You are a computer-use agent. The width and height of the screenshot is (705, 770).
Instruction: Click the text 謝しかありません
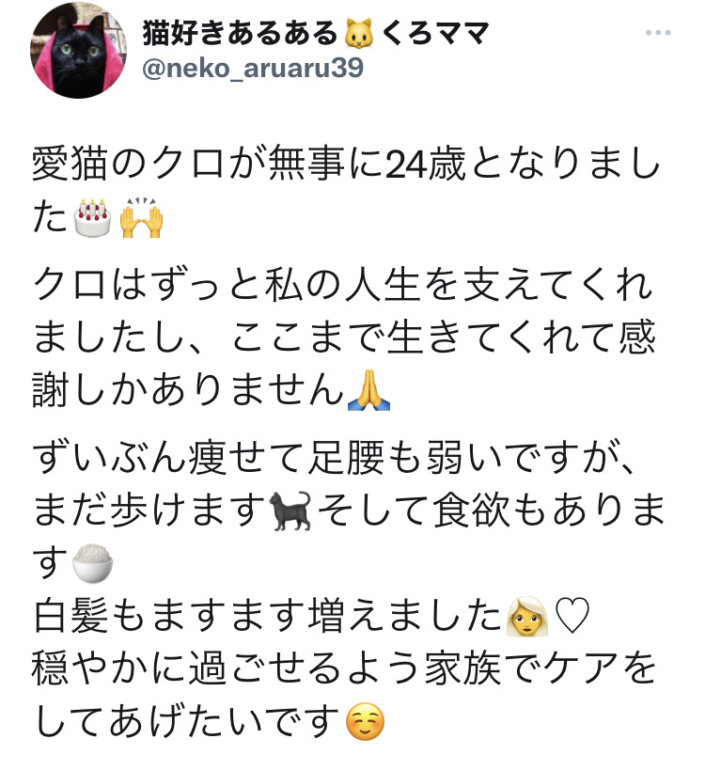click(188, 390)
